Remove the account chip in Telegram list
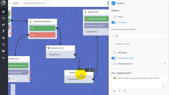This screenshot has height=95, width=169. coord(117,36)
